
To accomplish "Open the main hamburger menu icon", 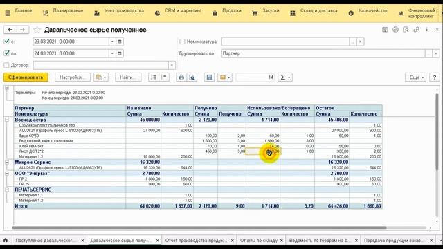I will (8, 13).
